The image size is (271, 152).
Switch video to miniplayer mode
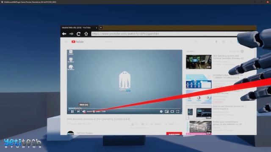point(166,111)
